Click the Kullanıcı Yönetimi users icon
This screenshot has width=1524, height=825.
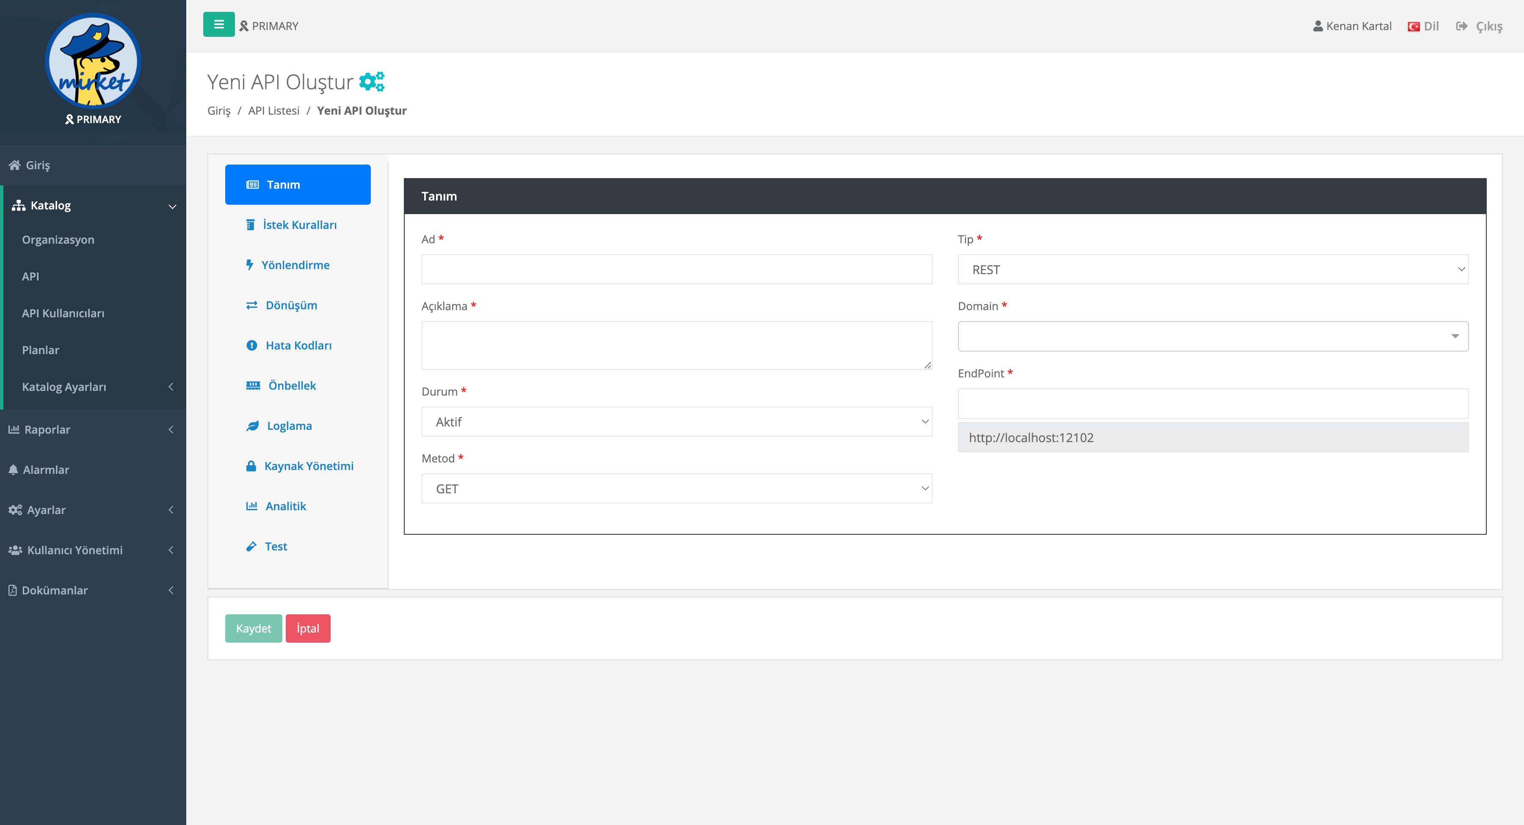15,550
